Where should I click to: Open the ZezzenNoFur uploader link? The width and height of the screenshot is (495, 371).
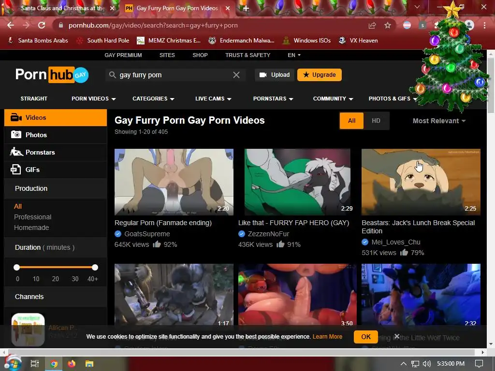(268, 234)
